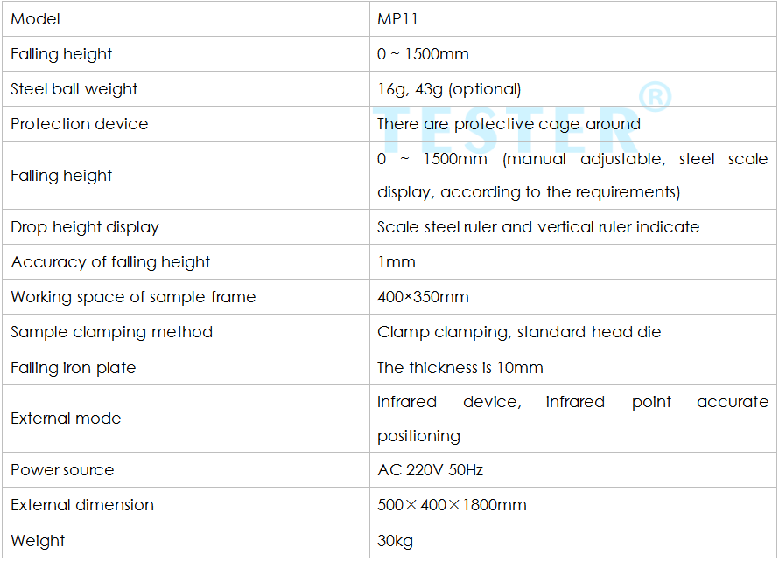Click the AC 220V 50Hz value
The image size is (779, 561).
pos(431,470)
